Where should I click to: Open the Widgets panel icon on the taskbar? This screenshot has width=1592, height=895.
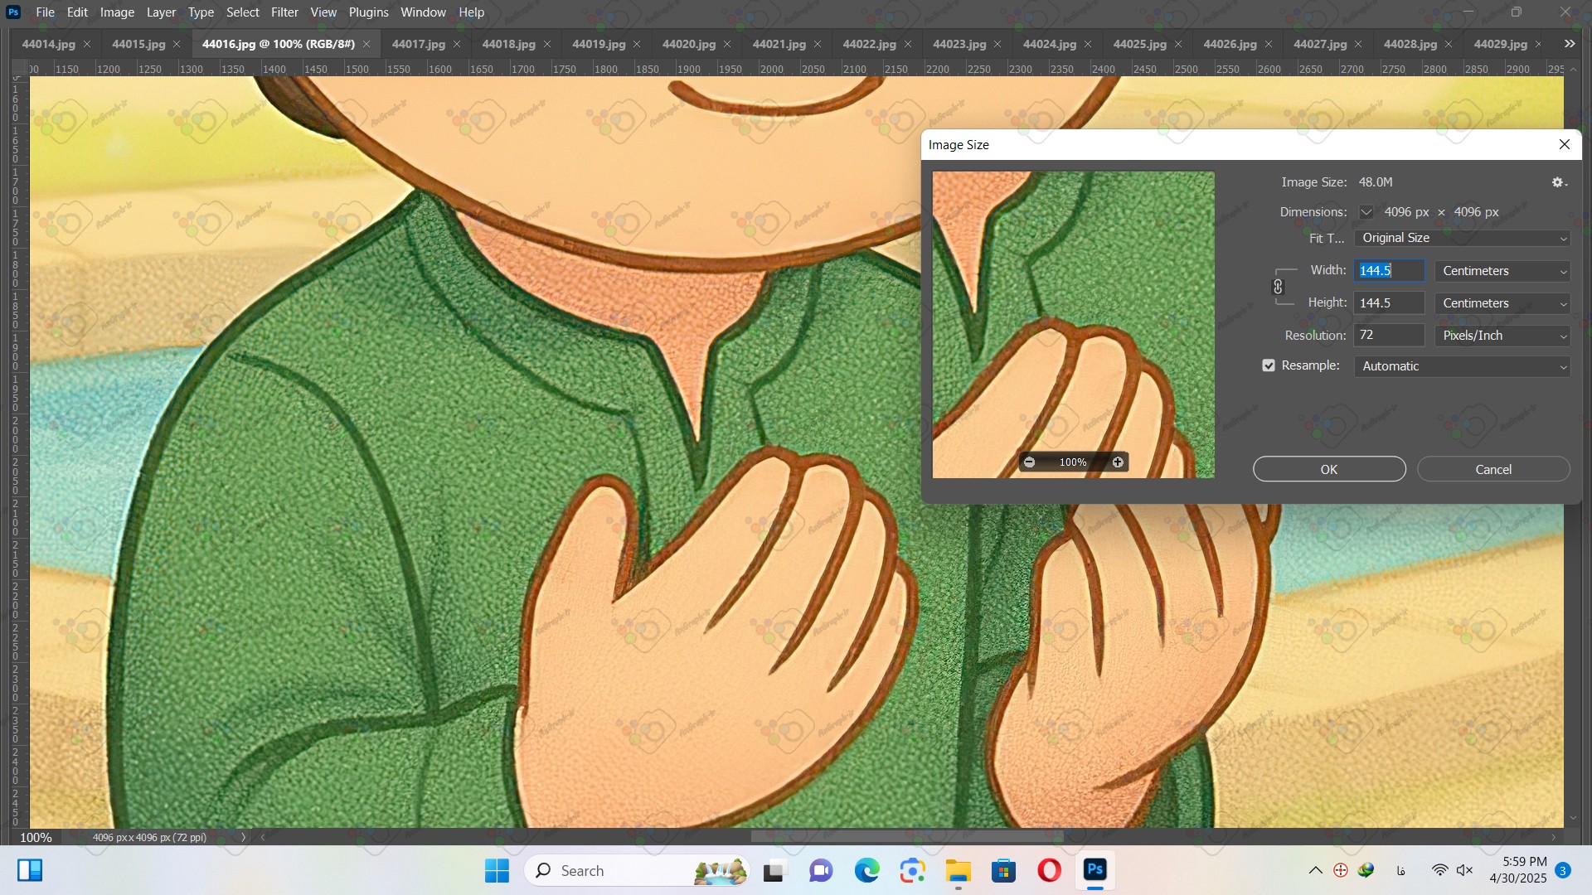coord(30,870)
